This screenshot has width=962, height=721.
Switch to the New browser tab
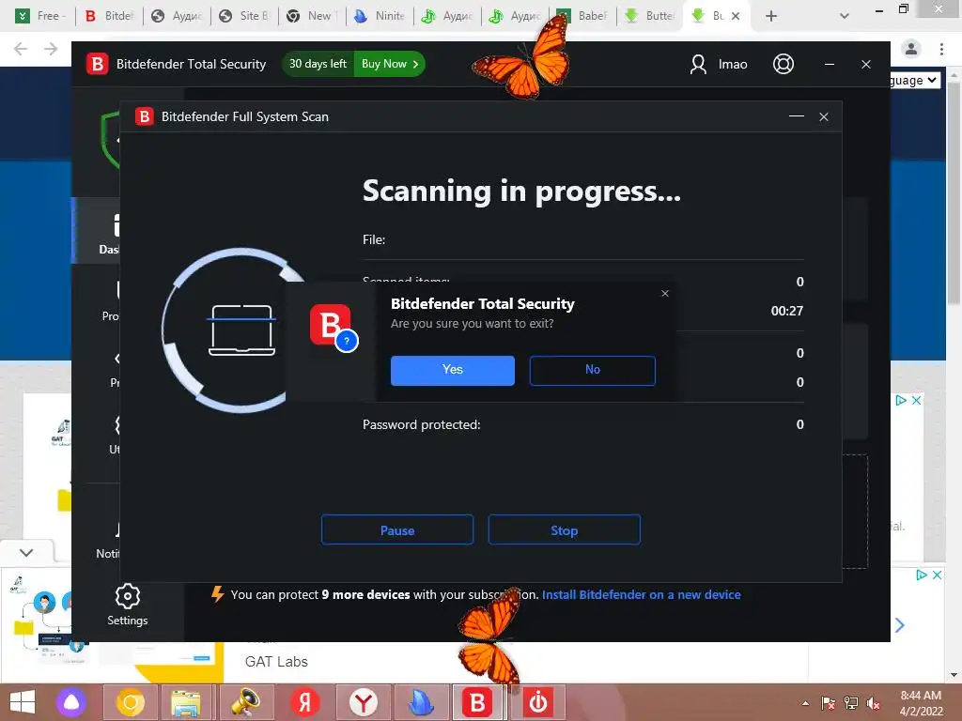(x=312, y=16)
